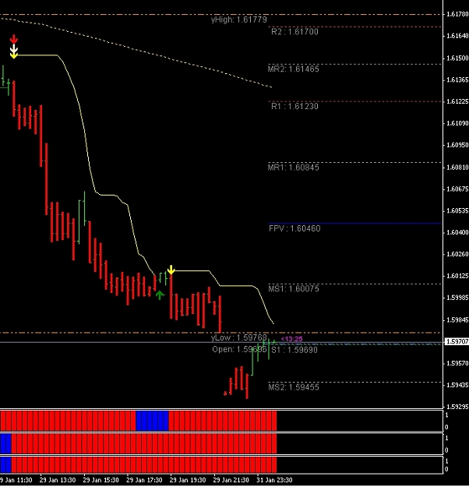469x487 pixels.
Task: Click the FPV : 1.60460 pivot label
Action: (294, 228)
